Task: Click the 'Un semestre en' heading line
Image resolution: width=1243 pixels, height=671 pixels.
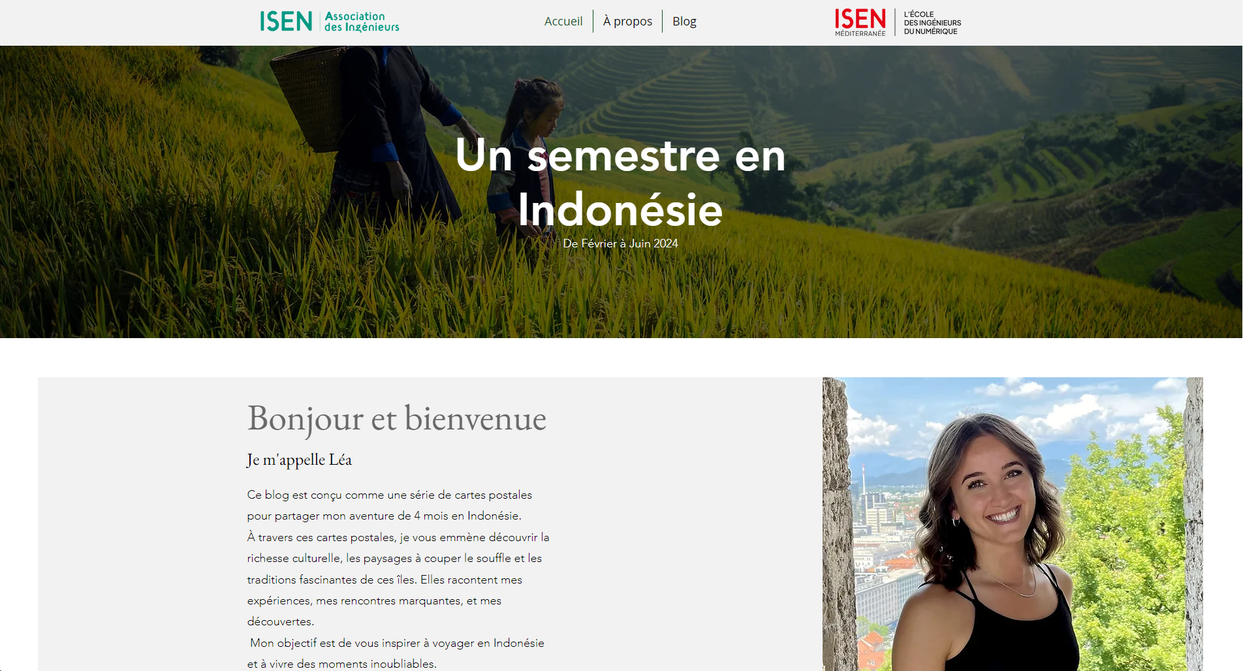Action: pos(620,155)
